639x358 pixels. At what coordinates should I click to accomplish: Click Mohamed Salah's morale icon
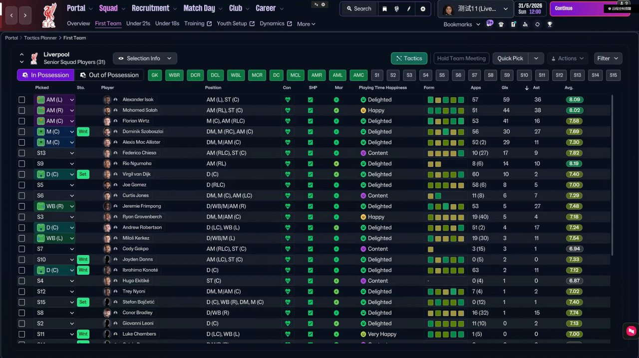[336, 110]
